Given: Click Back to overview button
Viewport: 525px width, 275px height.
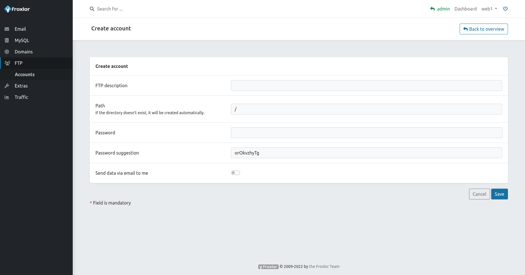Looking at the screenshot, I should click(484, 29).
